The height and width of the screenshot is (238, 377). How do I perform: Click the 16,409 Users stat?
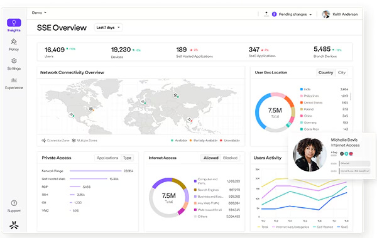click(x=60, y=52)
